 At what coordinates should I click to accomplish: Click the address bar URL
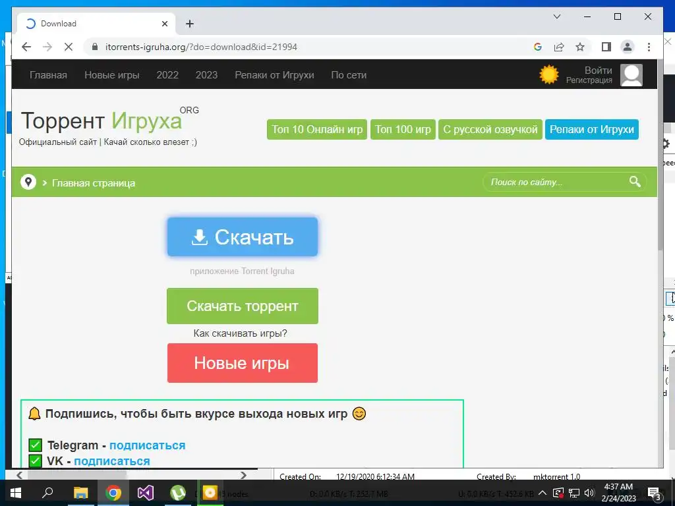coord(201,47)
